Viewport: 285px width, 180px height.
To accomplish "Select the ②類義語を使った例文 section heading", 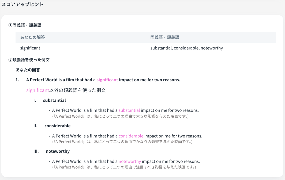I will (x=29, y=60).
